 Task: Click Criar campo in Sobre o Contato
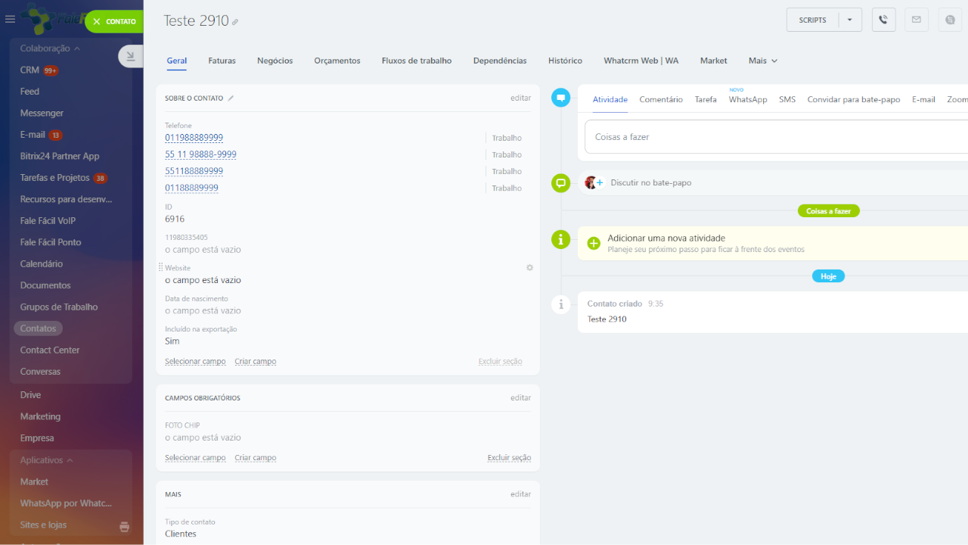pyautogui.click(x=255, y=361)
